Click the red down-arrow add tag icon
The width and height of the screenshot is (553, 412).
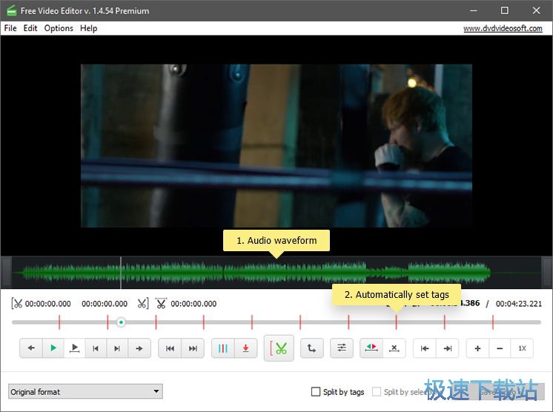(246, 348)
